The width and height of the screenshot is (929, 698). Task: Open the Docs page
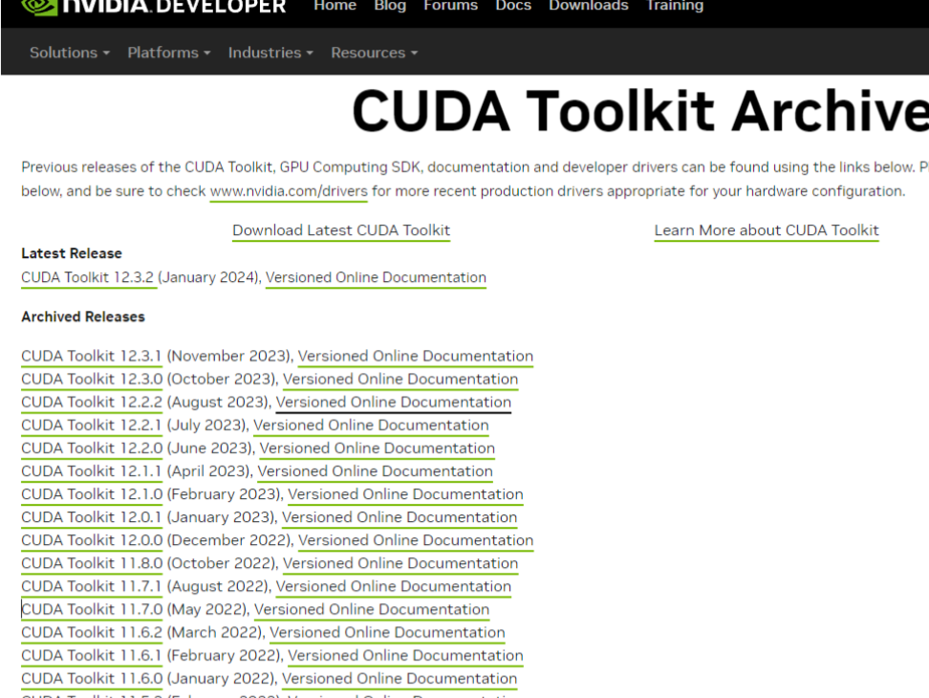[513, 7]
